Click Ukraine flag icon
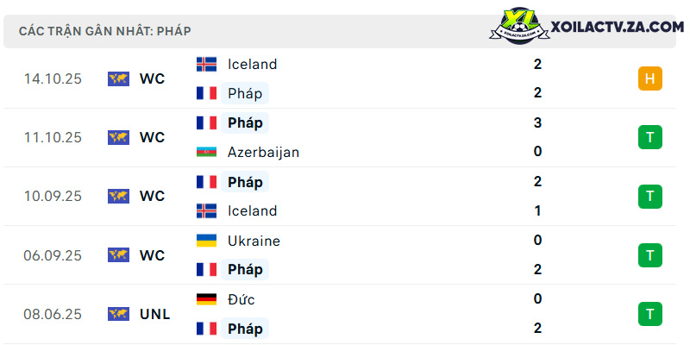Screen dimensions: 690x345 click(x=206, y=241)
